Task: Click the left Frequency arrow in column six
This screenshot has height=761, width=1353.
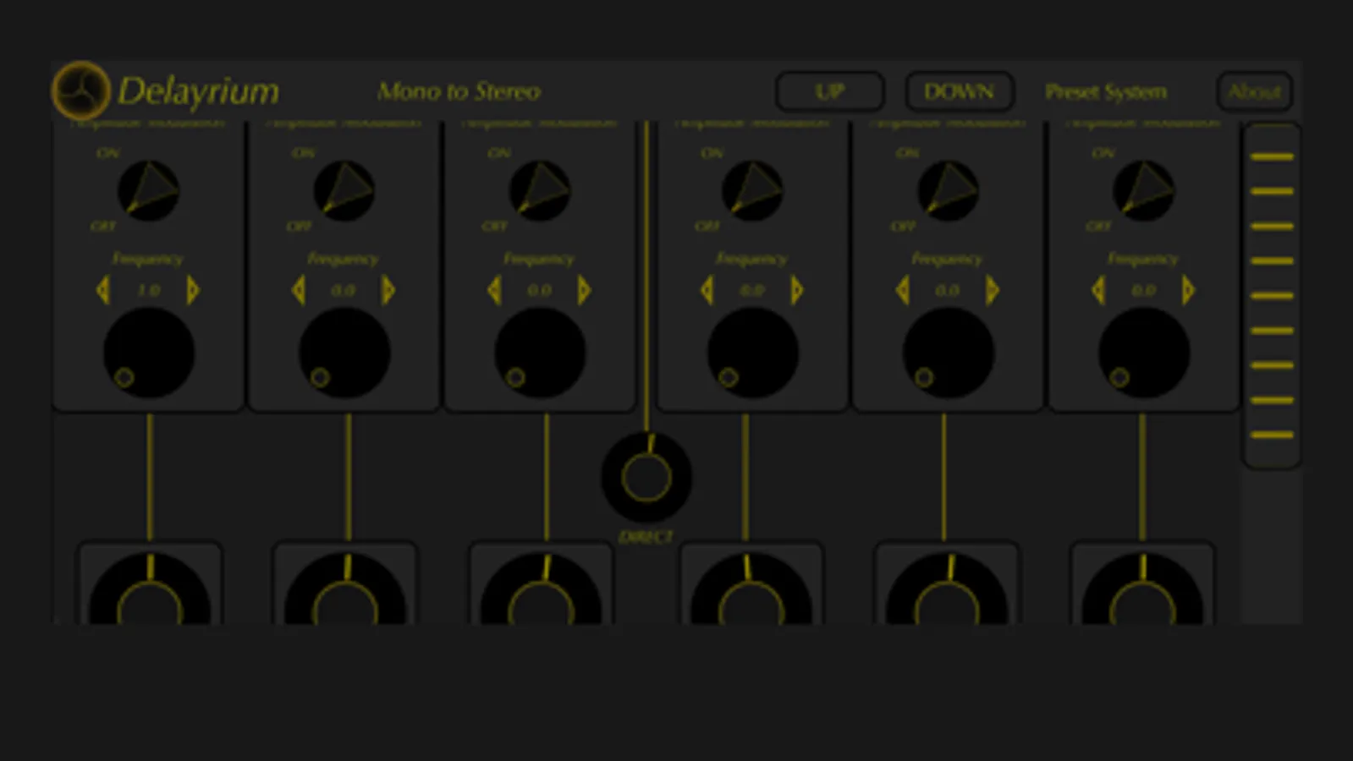Action: point(1098,290)
